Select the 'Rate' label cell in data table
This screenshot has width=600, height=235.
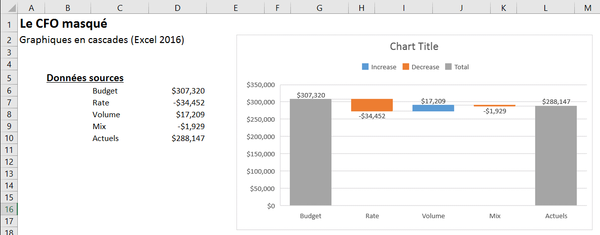click(x=101, y=102)
